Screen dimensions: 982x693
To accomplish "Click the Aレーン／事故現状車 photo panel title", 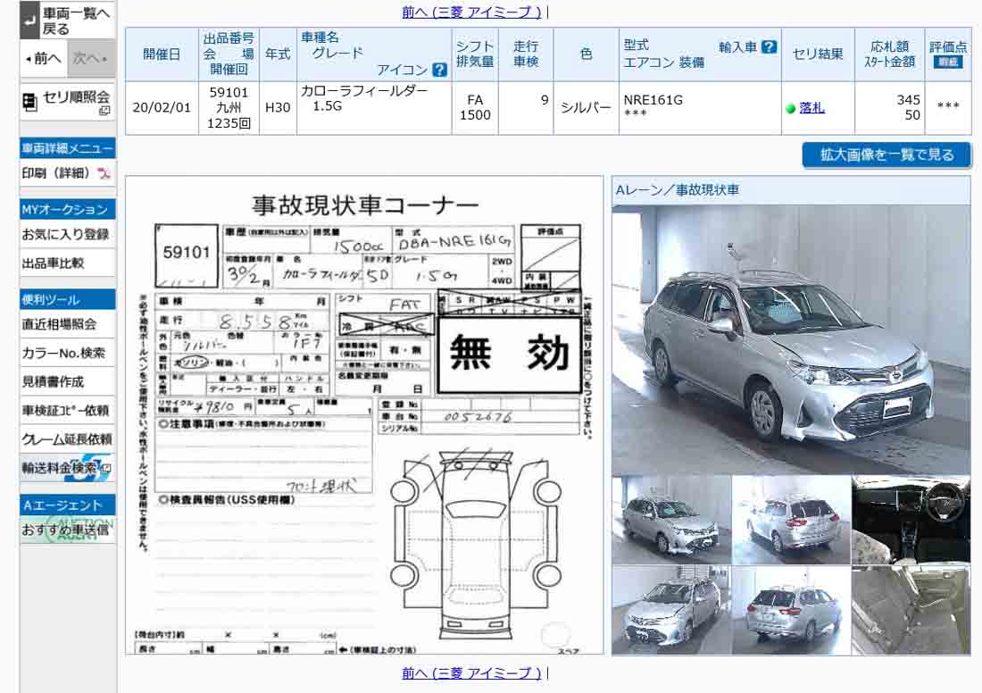I will point(678,190).
